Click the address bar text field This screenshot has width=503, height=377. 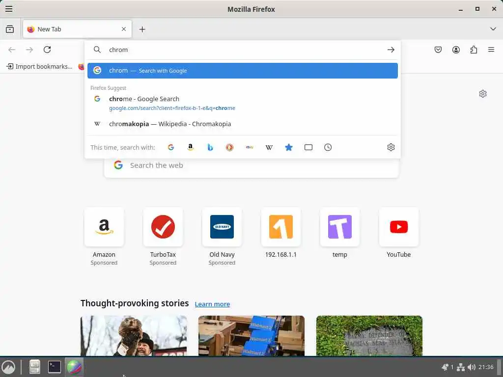(x=244, y=50)
